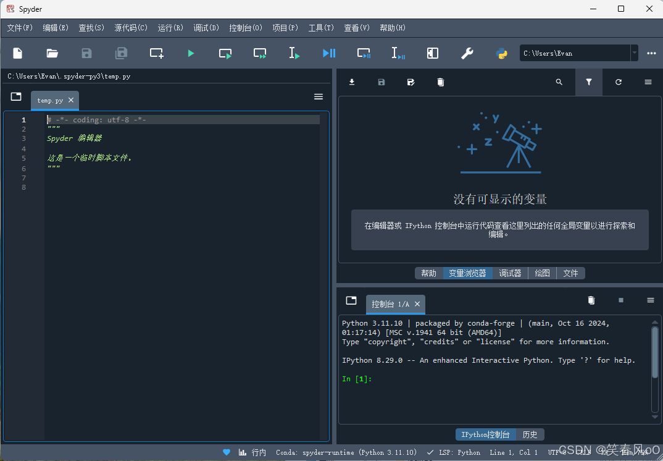Run the file with green play icon
This screenshot has height=461, width=663.
click(x=191, y=53)
